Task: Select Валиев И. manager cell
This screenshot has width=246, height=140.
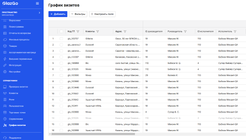Action: pyautogui.click(x=173, y=75)
